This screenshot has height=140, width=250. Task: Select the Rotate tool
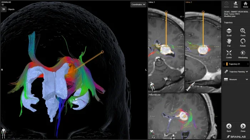(243, 43)
